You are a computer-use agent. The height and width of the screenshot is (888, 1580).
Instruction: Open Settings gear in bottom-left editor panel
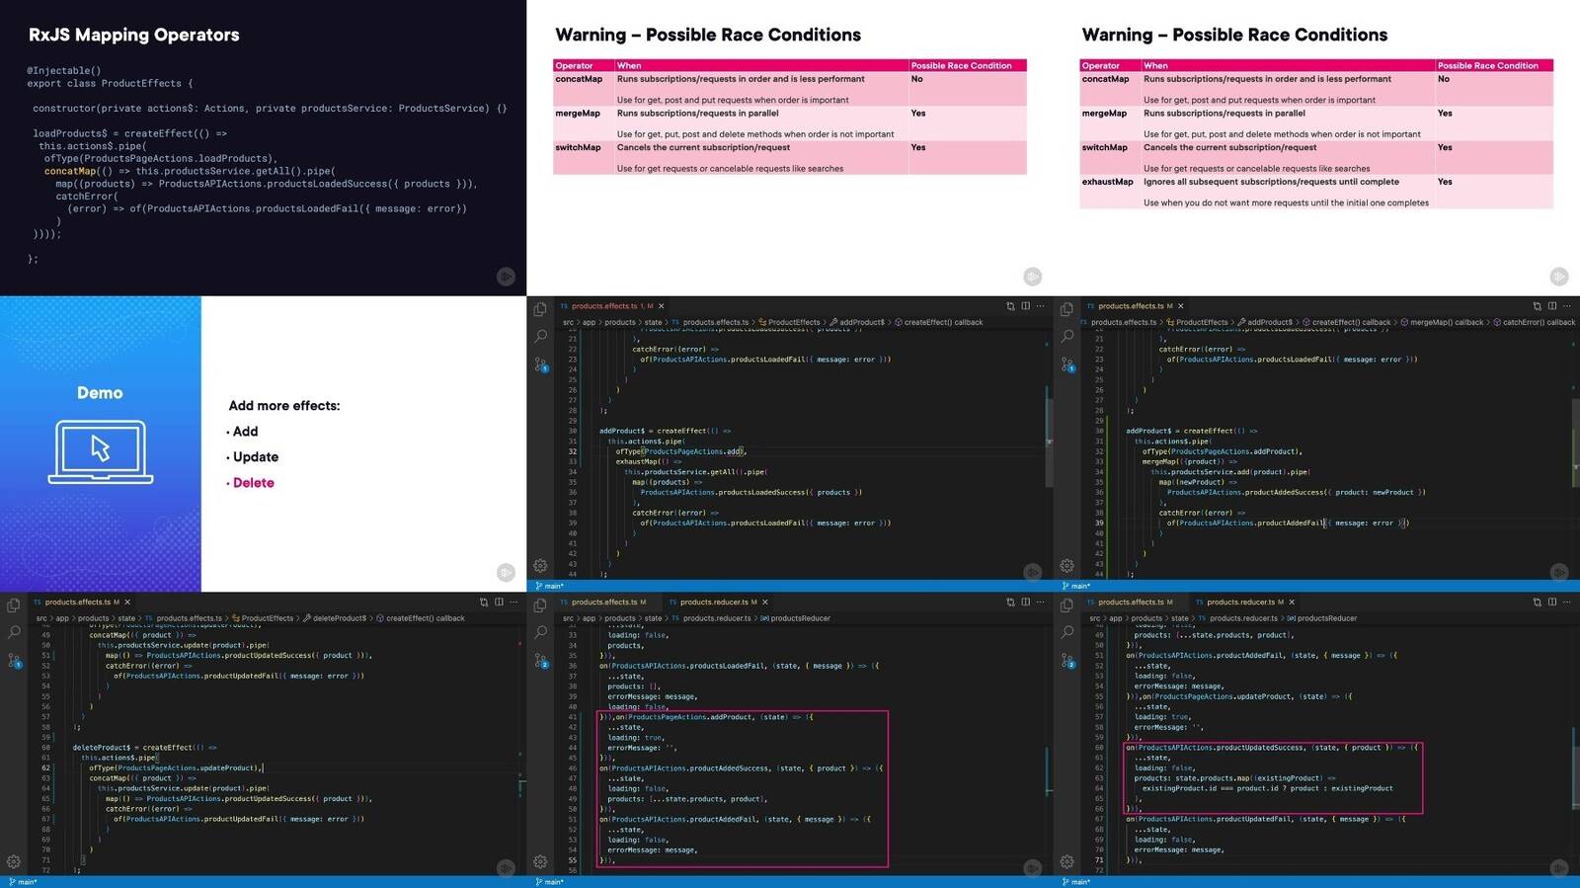[14, 861]
